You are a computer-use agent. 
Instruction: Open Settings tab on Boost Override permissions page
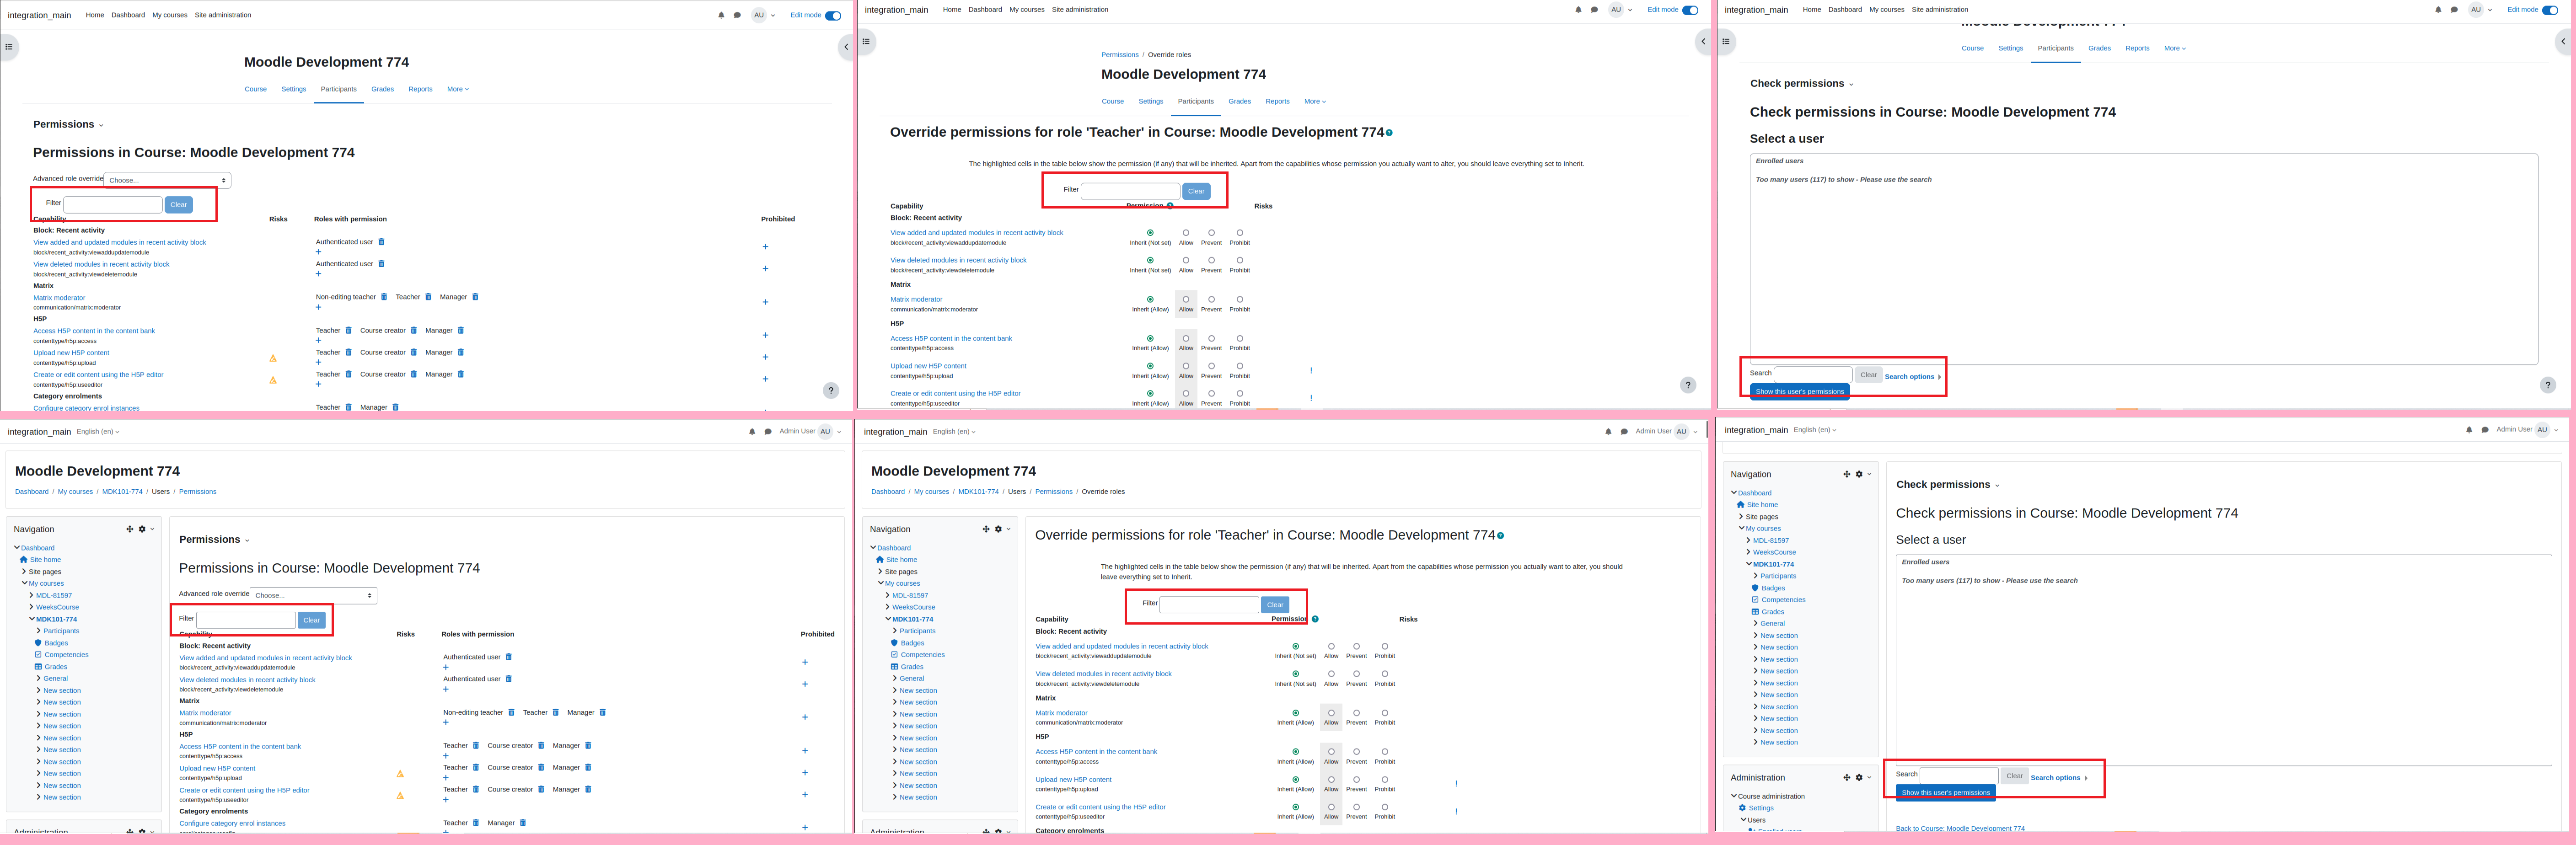[1151, 101]
